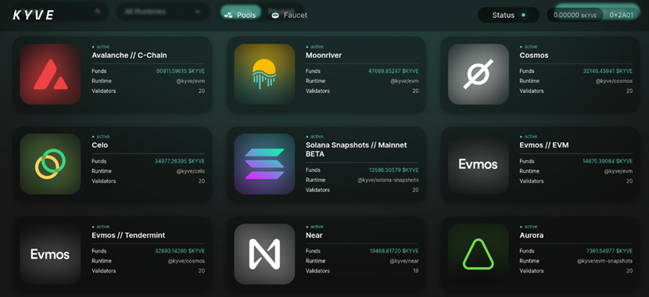Open Evmos // Tendermint pool title
The width and height of the screenshot is (649, 297).
[128, 235]
